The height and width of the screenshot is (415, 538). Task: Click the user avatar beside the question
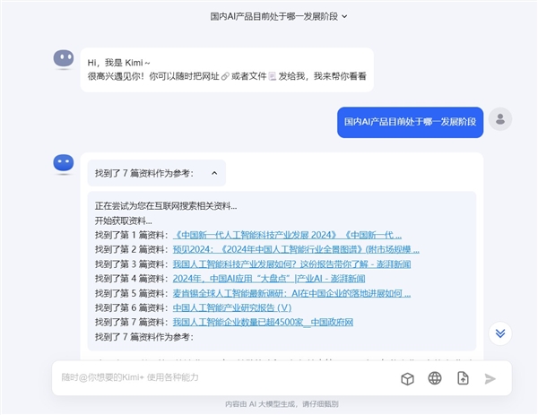(x=500, y=118)
